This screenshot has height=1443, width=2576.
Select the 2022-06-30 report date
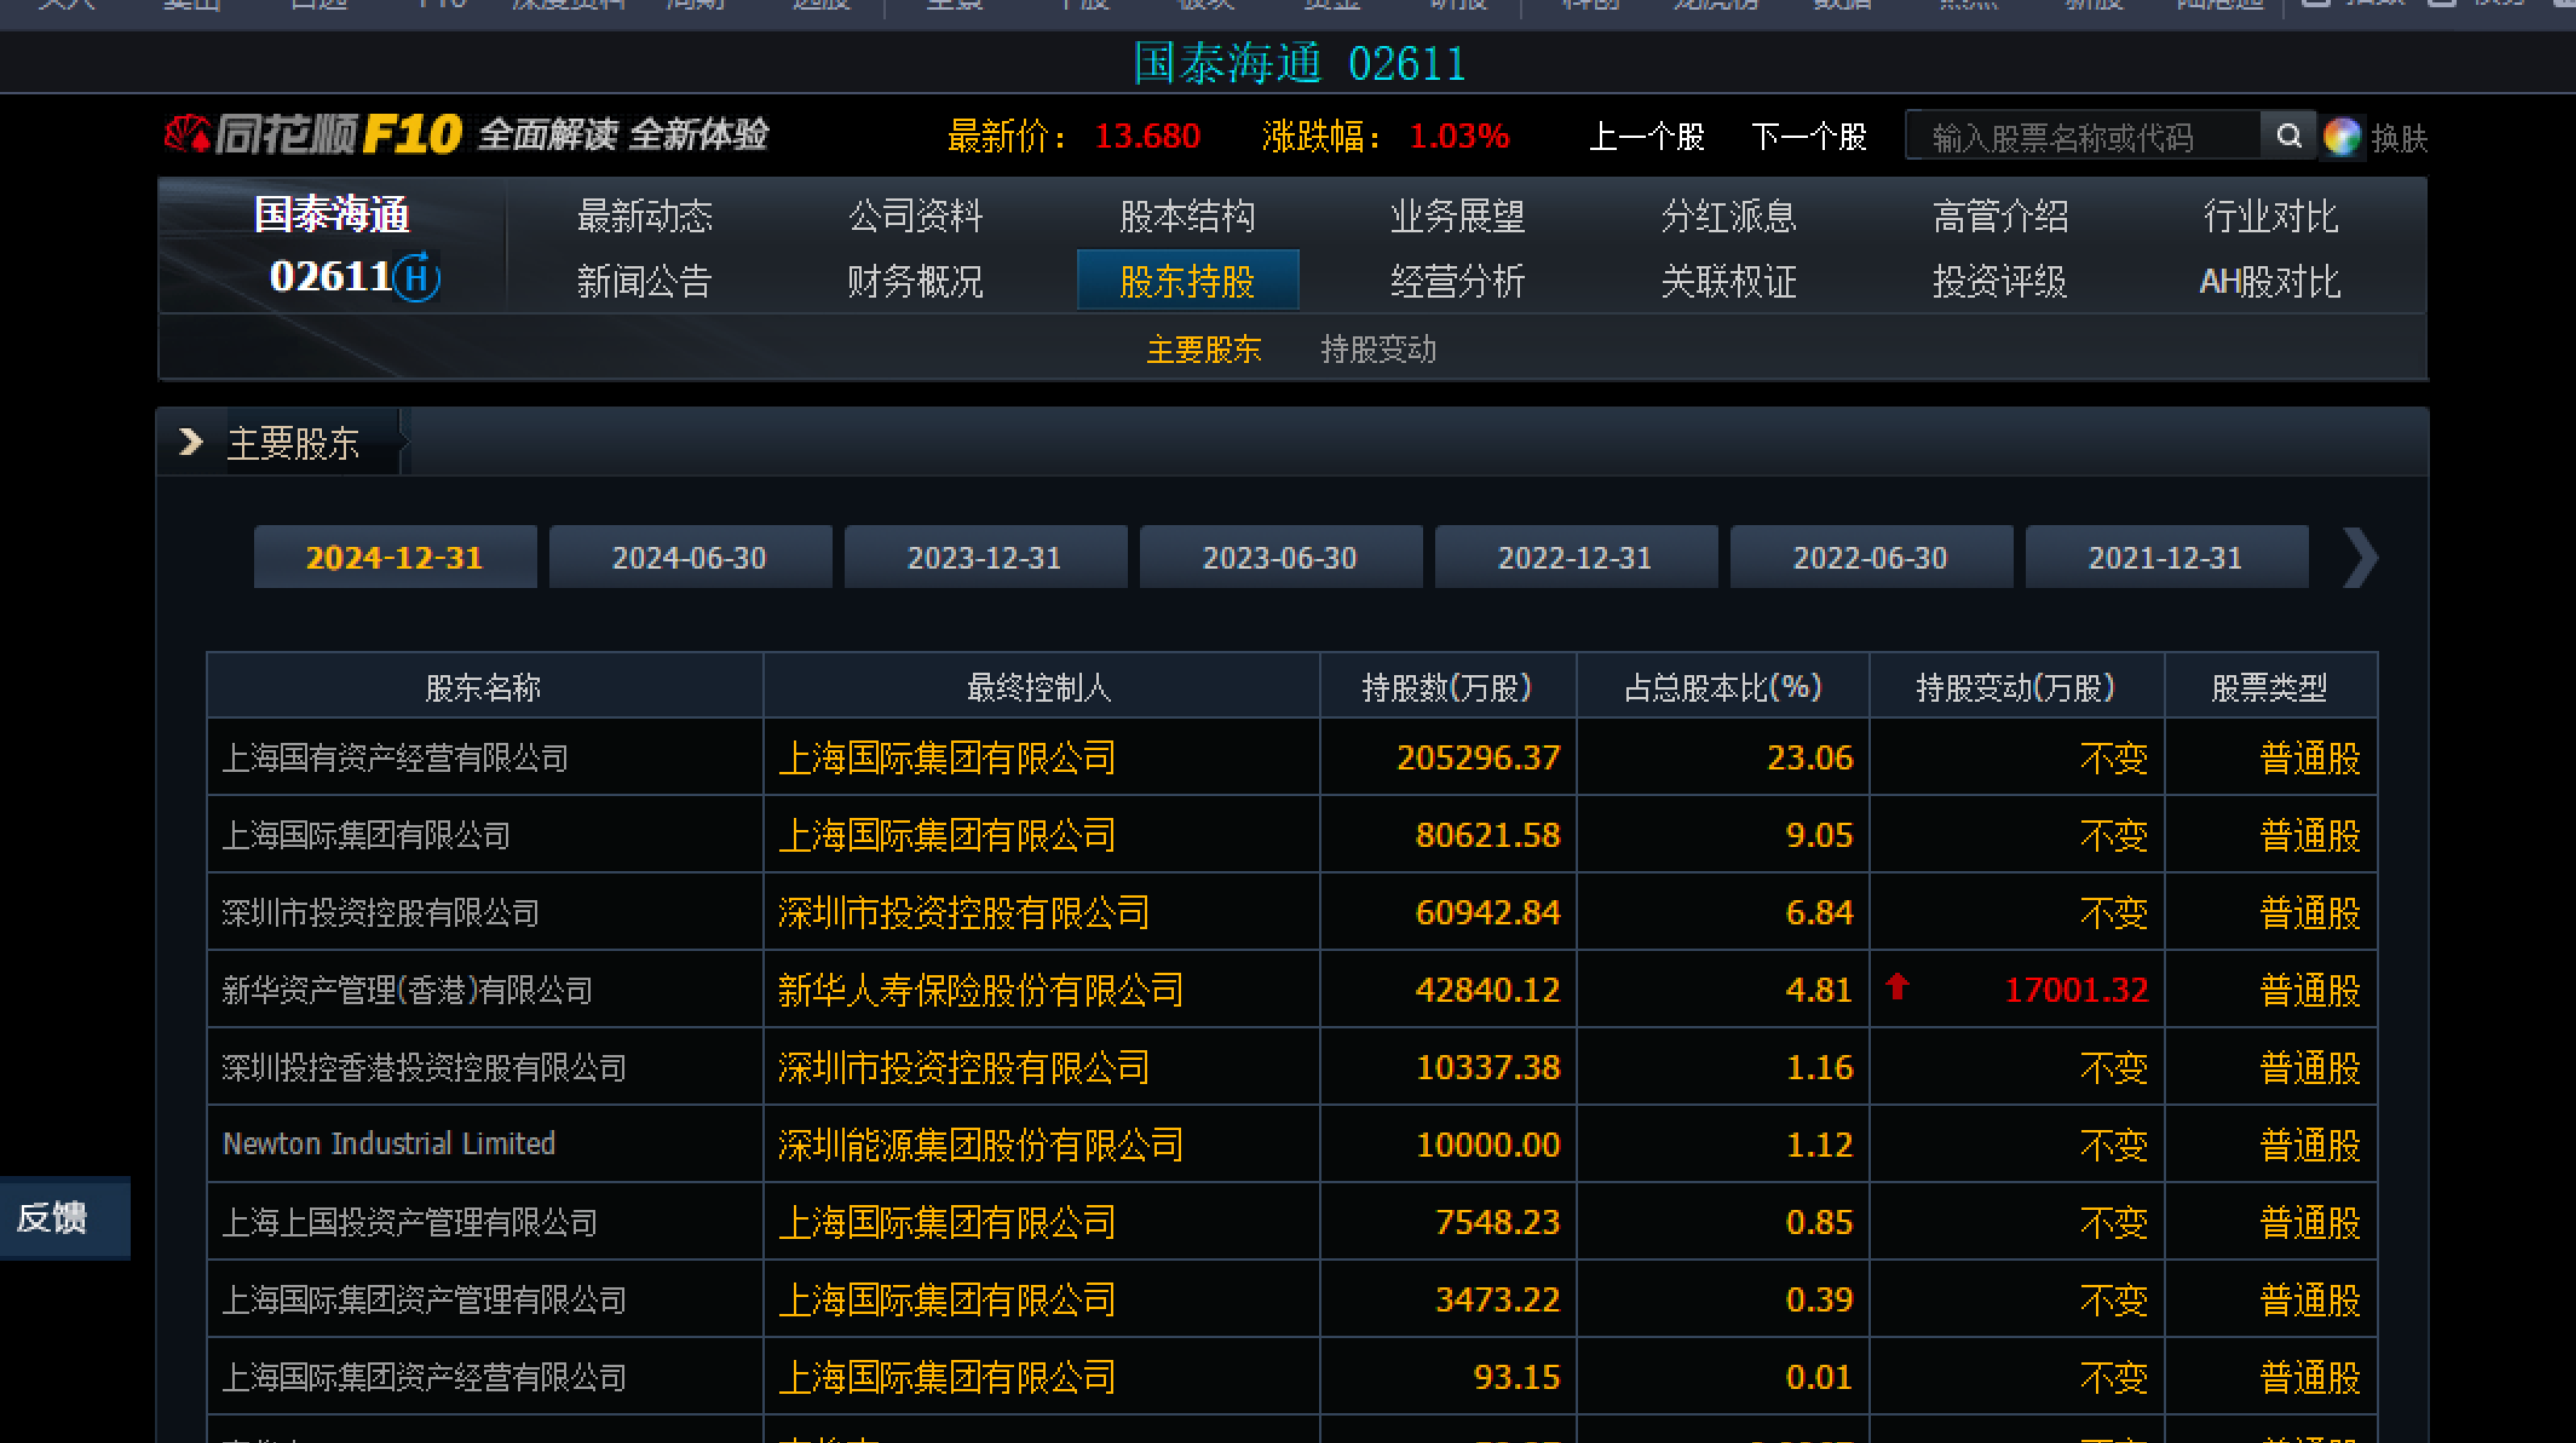(x=1871, y=557)
